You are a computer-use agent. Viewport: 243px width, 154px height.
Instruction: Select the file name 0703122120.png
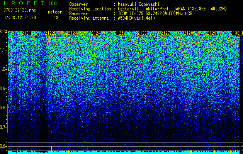click(x=20, y=10)
